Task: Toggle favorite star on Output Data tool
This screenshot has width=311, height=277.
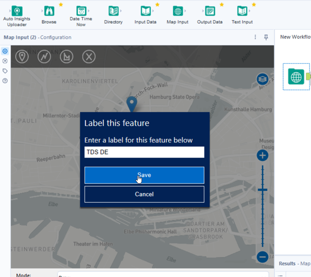Action: 222,5
